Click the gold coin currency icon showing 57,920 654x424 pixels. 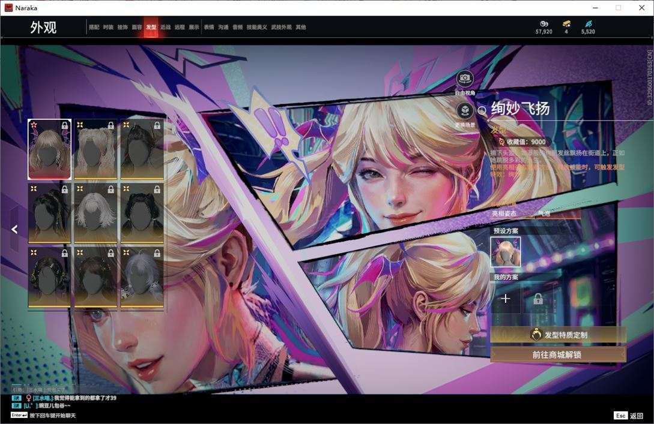coord(544,24)
